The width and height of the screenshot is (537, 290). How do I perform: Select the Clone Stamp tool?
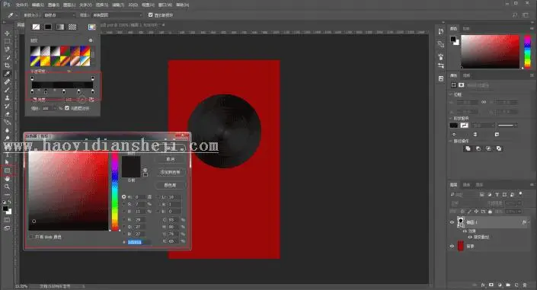pos(7,98)
